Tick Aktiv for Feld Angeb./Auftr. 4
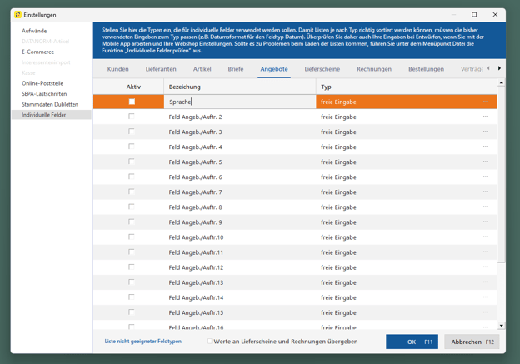Screen dimensions: 520x364 click(132, 147)
